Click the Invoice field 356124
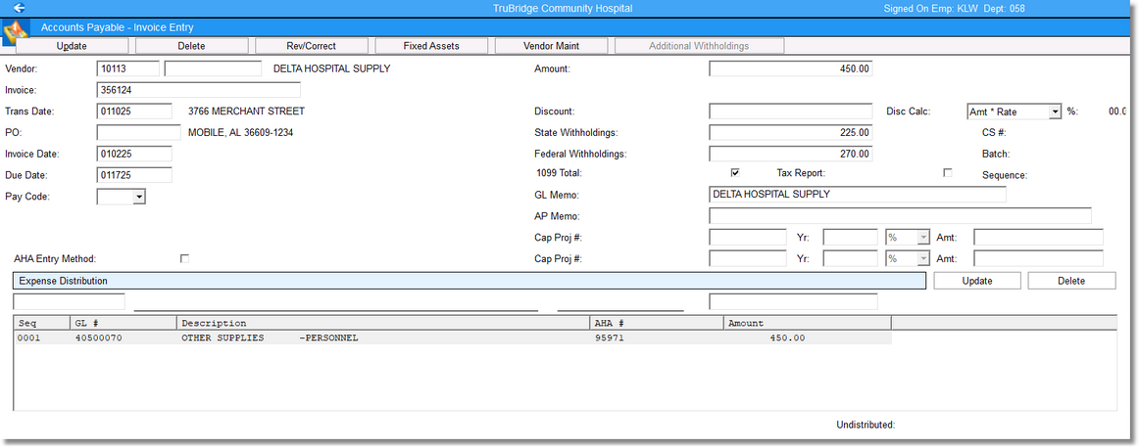 pyautogui.click(x=198, y=90)
